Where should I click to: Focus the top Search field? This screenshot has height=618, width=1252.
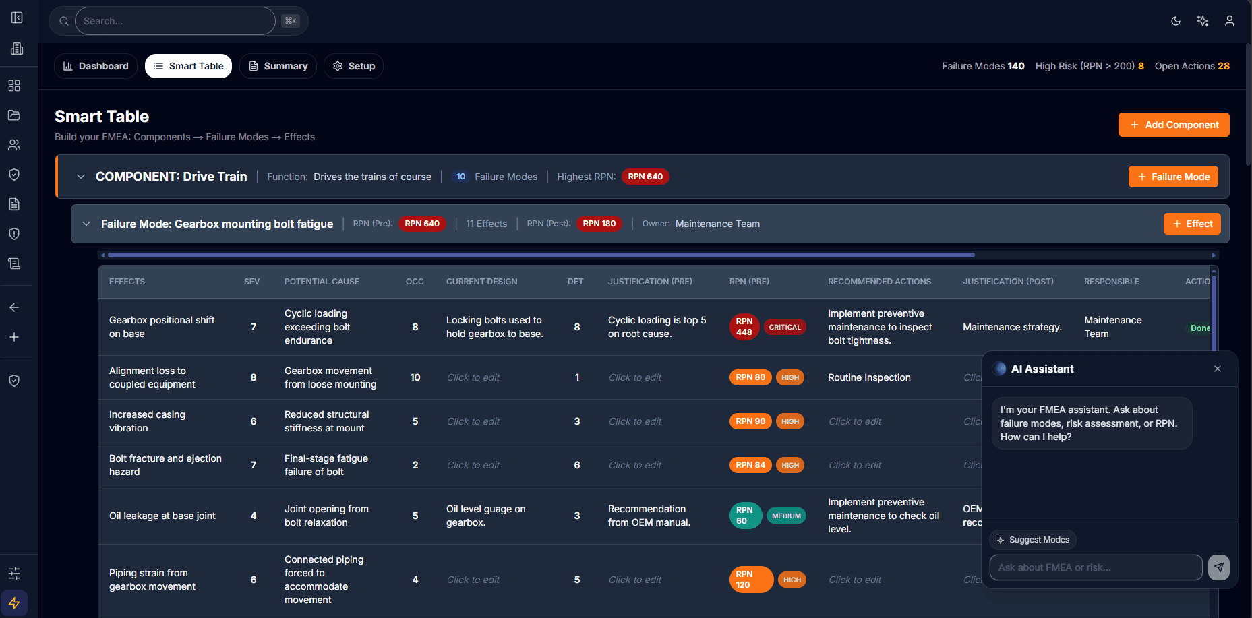tap(175, 21)
